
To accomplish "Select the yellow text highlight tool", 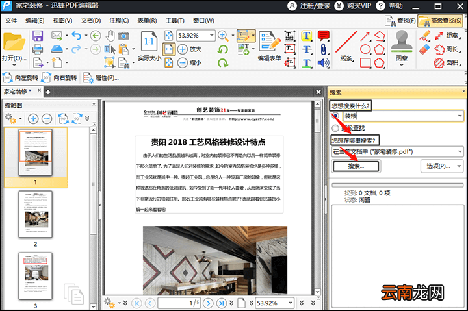I will point(307,36).
